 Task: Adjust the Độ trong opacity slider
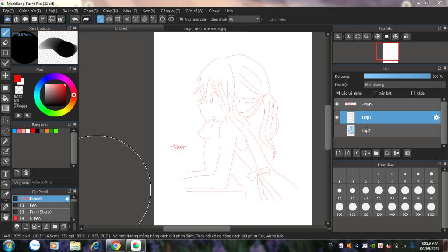pyautogui.click(x=397, y=76)
